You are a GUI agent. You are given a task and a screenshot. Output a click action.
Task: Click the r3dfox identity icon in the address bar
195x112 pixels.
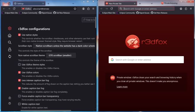point(26,9)
